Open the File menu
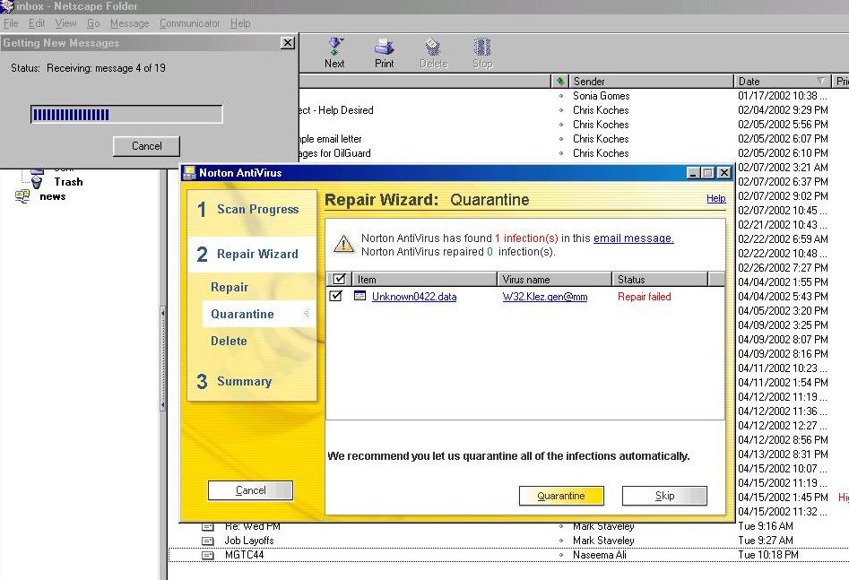Image resolution: width=849 pixels, height=580 pixels. pyautogui.click(x=11, y=23)
